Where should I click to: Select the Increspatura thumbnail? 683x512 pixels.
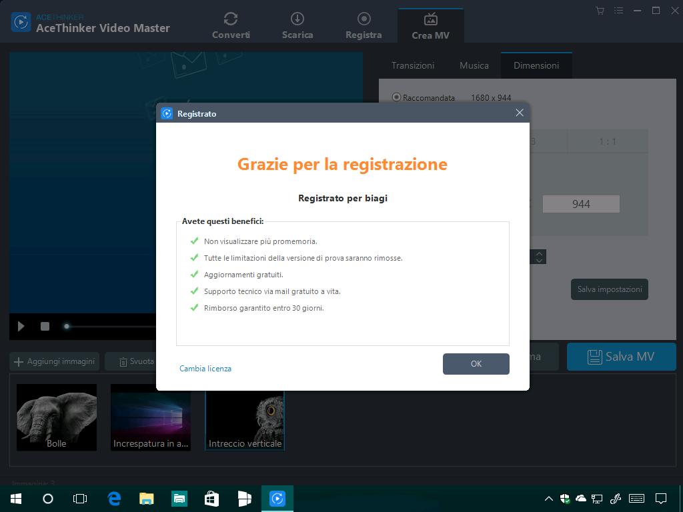[151, 417]
